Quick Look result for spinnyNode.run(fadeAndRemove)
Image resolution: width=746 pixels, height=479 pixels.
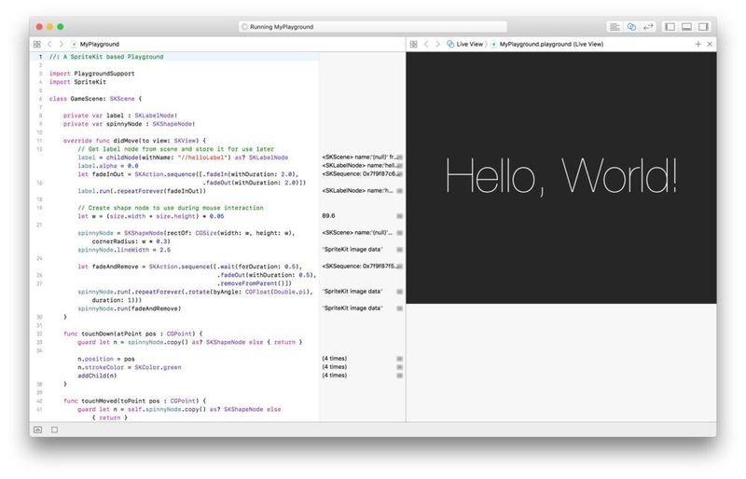coord(400,308)
